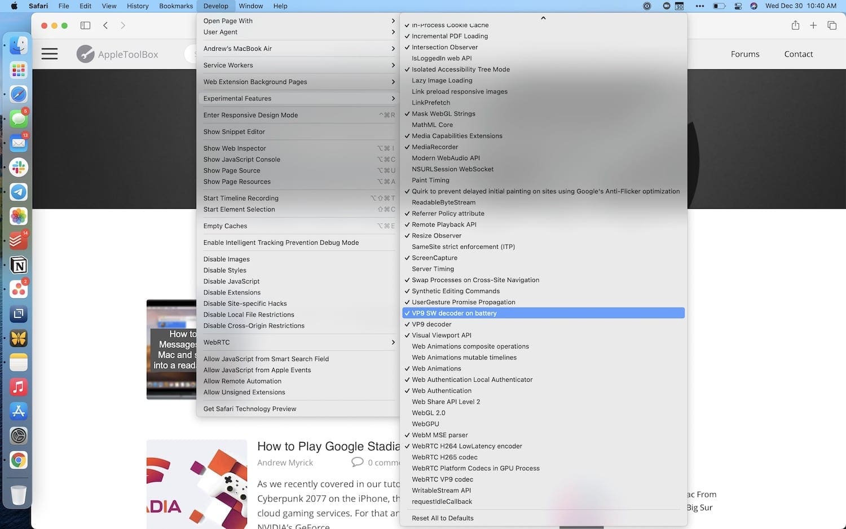Click the new tab plus icon
This screenshot has height=529, width=846.
(813, 25)
